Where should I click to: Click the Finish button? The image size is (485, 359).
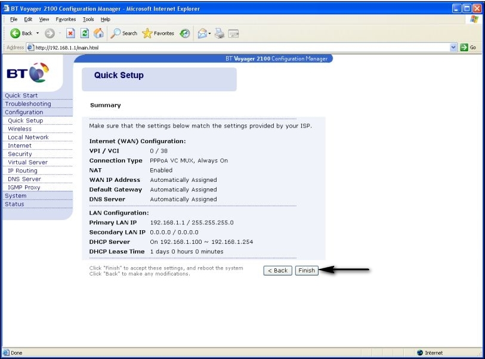[x=307, y=271]
